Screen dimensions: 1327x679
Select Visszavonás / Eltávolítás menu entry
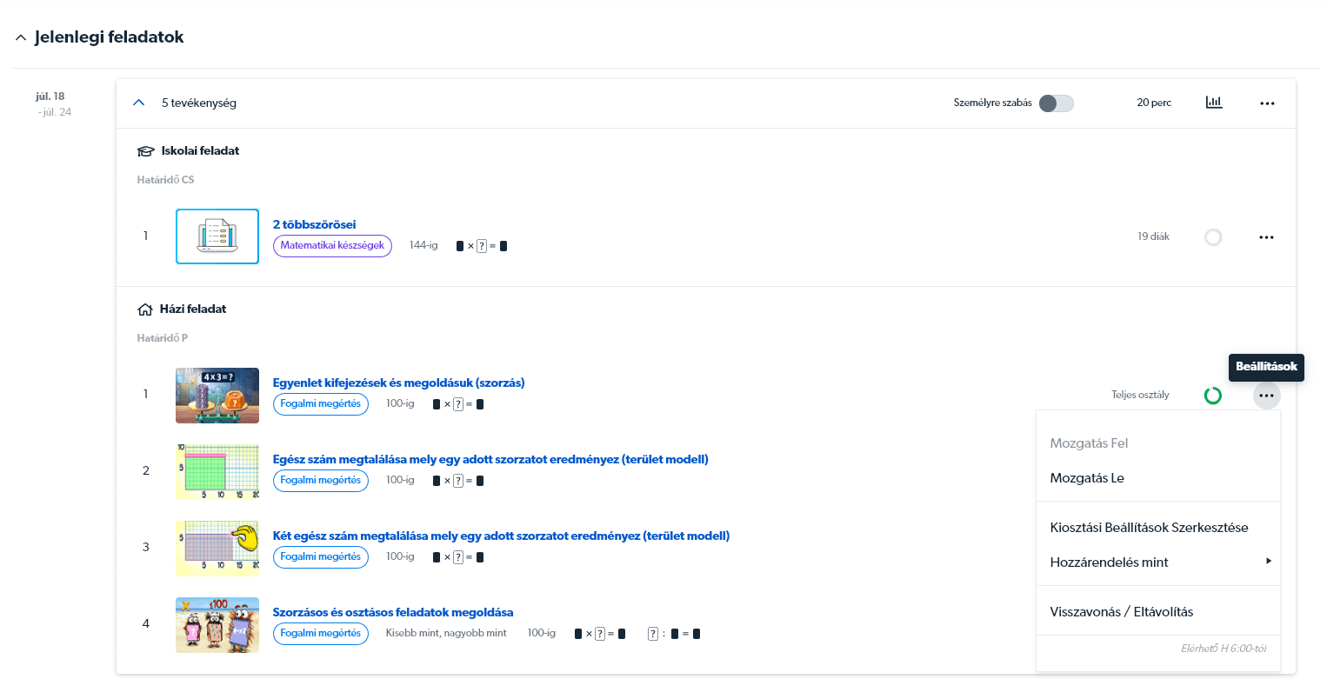1121,612
